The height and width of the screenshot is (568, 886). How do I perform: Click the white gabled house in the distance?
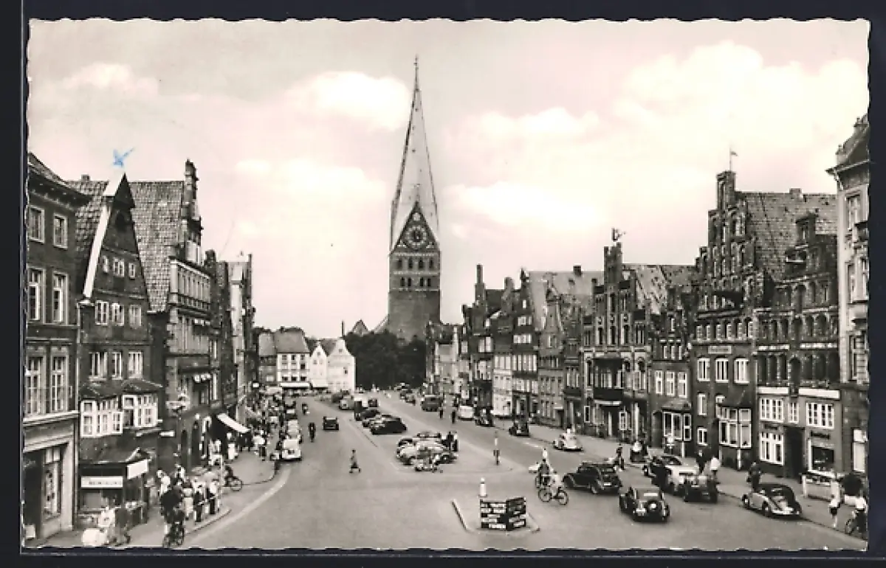[x=340, y=366]
